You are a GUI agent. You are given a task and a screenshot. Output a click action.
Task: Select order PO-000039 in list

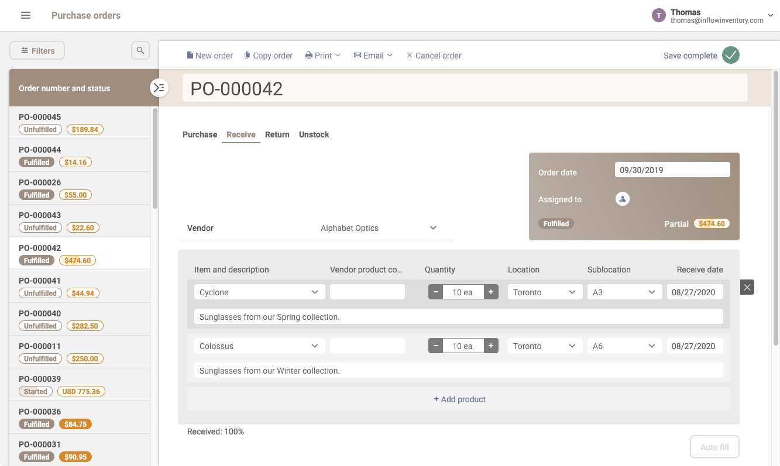point(80,385)
